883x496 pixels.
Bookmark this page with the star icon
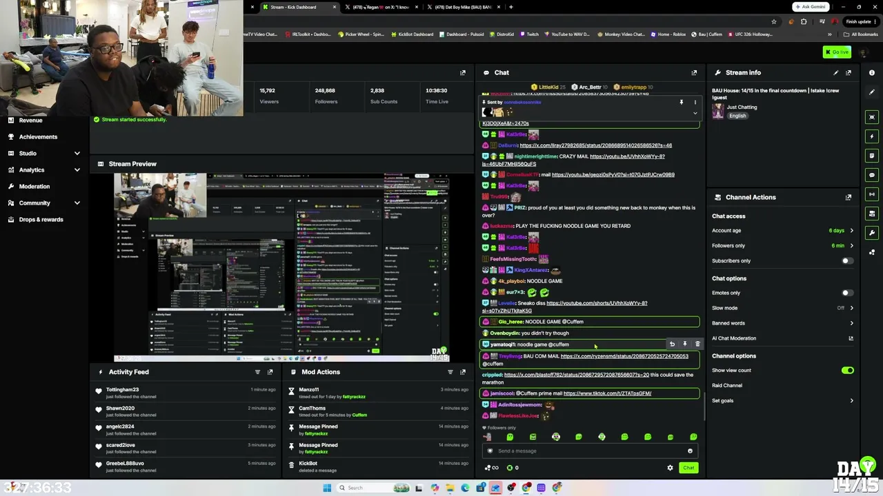pos(773,21)
